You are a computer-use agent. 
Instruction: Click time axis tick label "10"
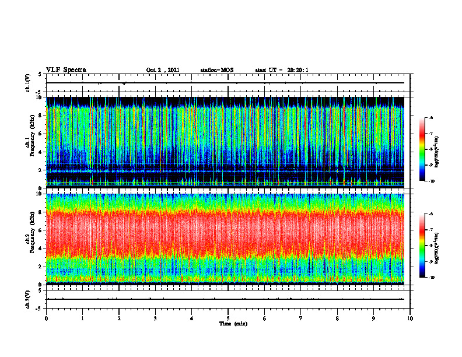pos(410,318)
